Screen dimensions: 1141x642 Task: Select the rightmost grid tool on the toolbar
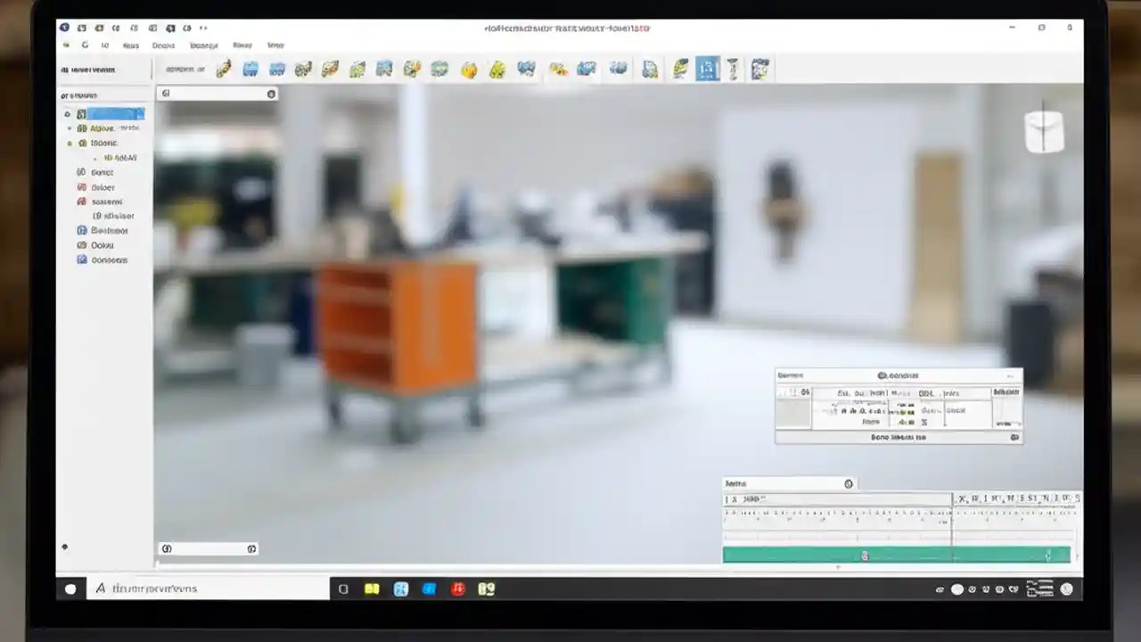tap(759, 69)
